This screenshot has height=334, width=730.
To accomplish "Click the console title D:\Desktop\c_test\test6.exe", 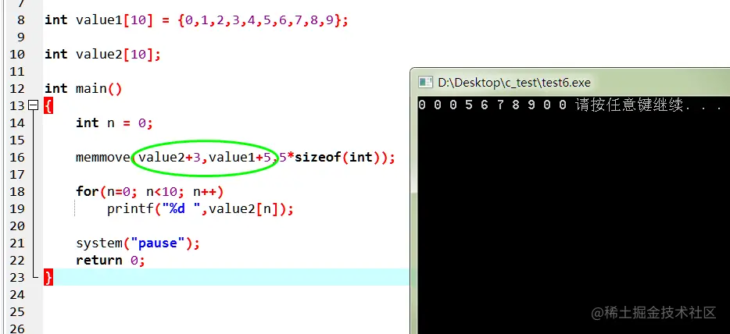I will (514, 83).
